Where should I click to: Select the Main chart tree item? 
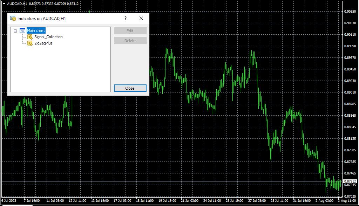tap(36, 30)
